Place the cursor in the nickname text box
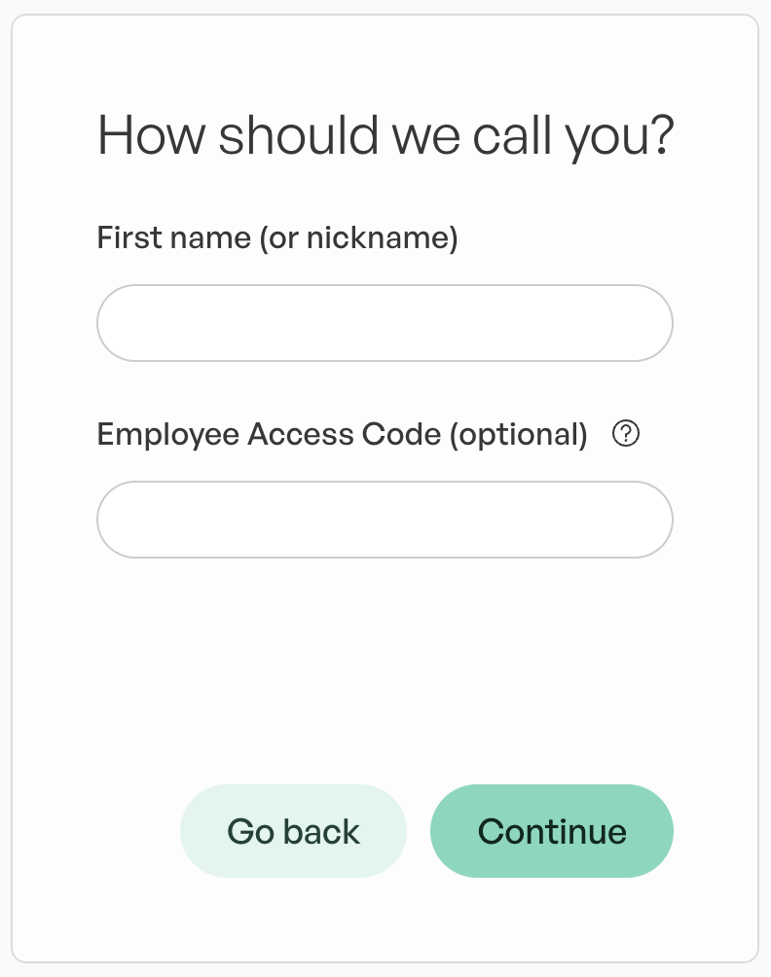Viewport: 771px width, 977px height. pyautogui.click(x=385, y=323)
